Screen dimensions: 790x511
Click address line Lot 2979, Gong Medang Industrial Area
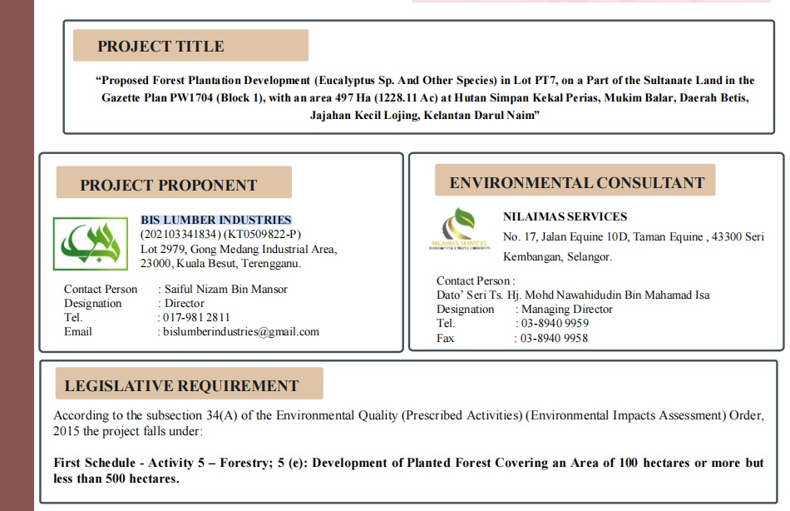(239, 249)
